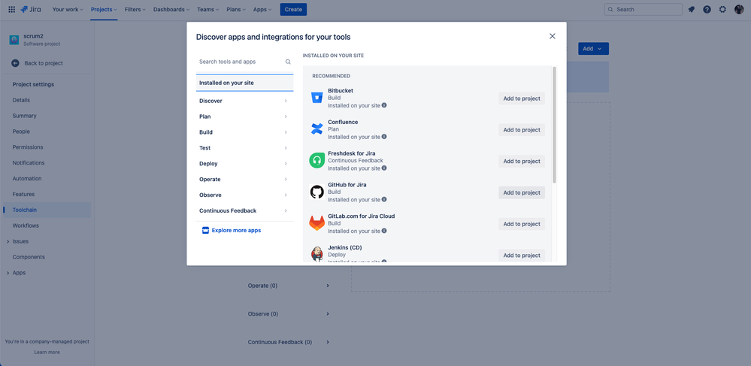Open the help question mark icon

[x=707, y=9]
